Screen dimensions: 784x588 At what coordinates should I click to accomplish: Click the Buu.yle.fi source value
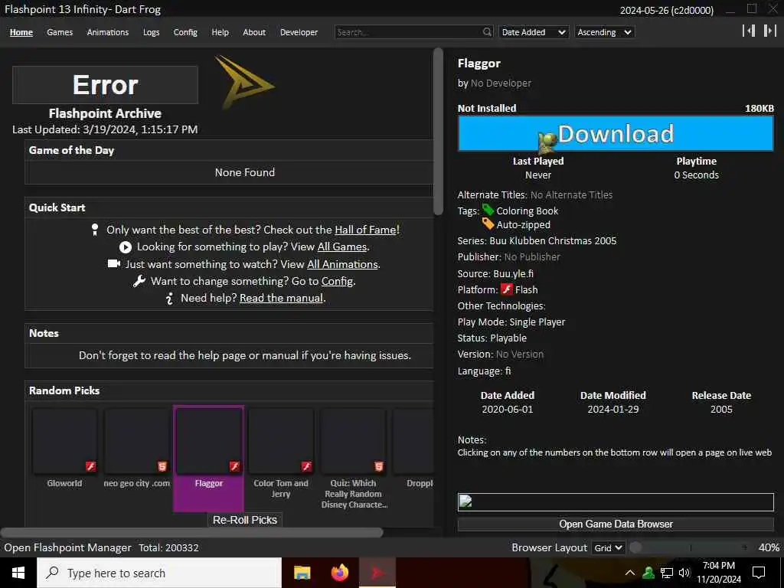click(x=513, y=273)
